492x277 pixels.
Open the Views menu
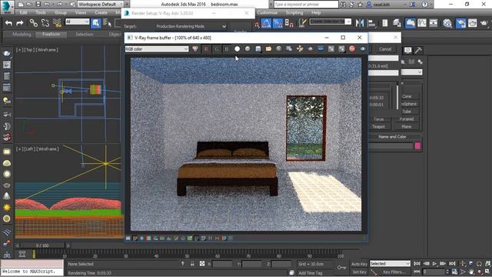(x=80, y=12)
